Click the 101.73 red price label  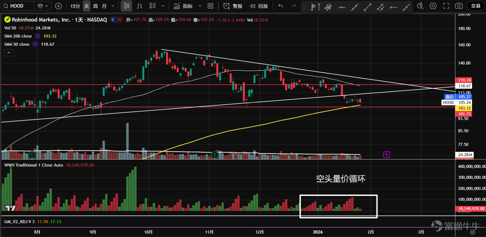[x=464, y=114]
